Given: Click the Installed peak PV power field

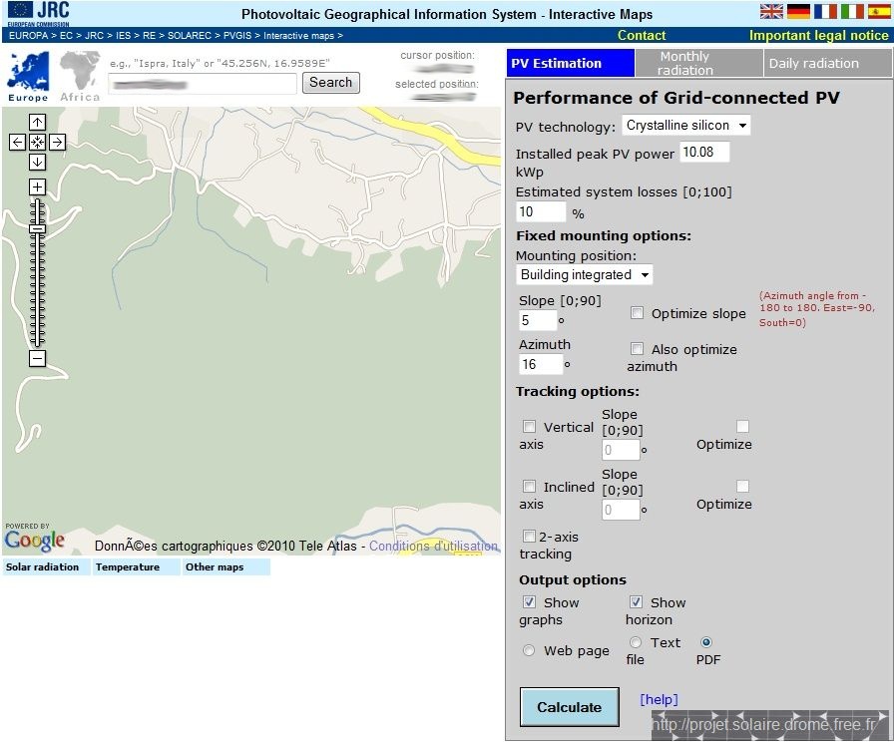Looking at the screenshot, I should point(704,153).
